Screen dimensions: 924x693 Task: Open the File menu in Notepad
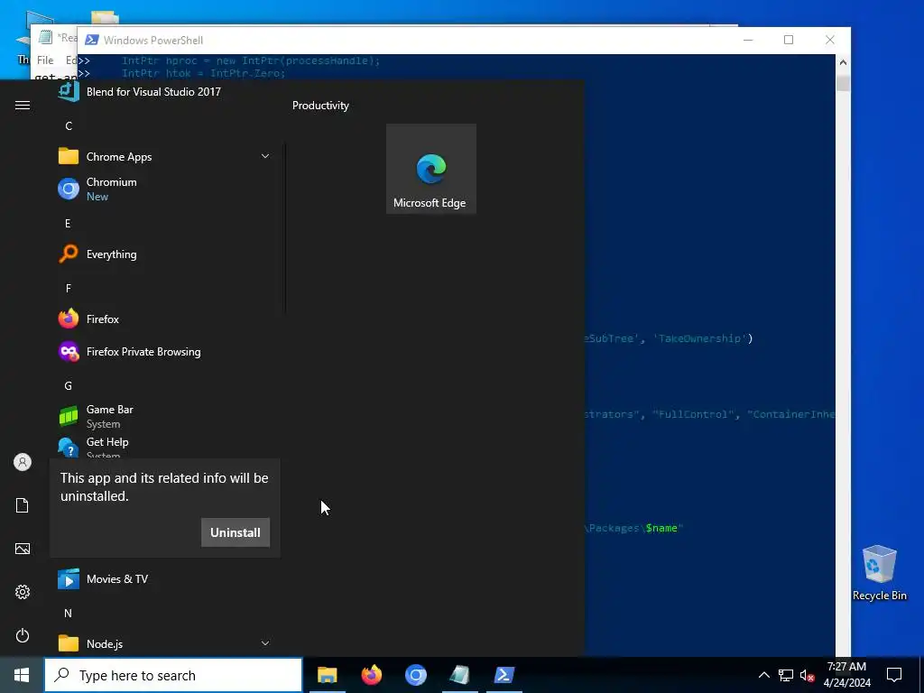point(45,60)
